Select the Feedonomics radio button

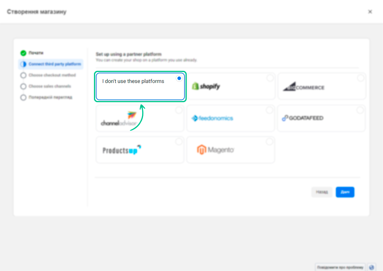[270, 110]
